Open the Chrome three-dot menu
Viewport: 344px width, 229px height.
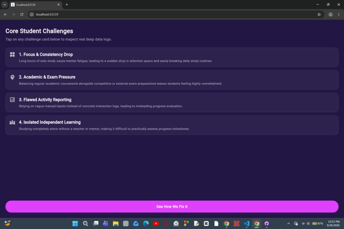(339, 14)
